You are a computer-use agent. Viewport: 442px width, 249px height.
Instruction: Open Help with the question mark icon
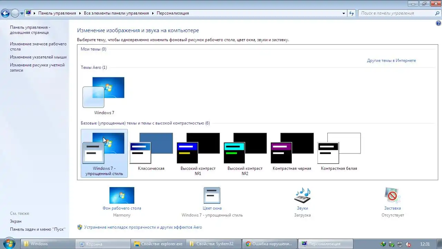click(439, 24)
